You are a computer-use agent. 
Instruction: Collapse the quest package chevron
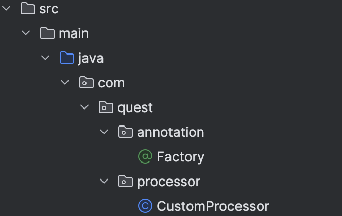84,107
